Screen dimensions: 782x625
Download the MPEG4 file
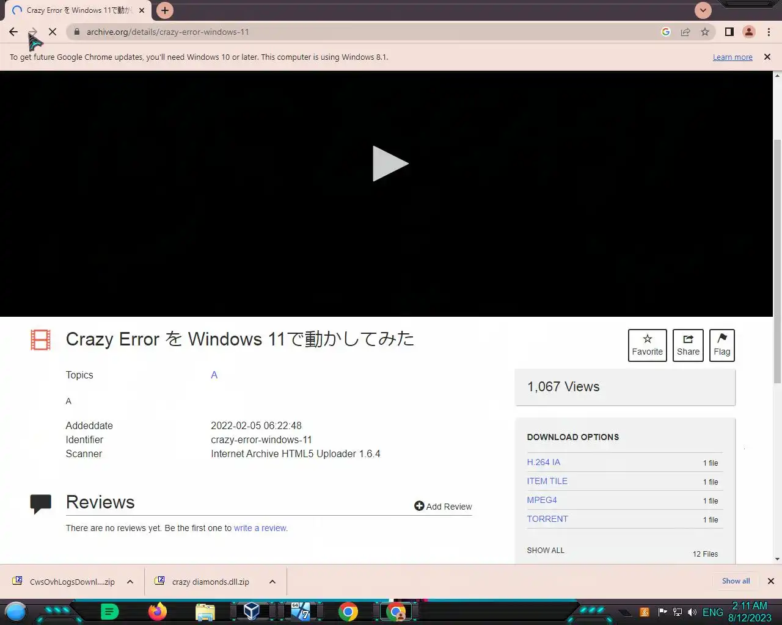pyautogui.click(x=542, y=500)
